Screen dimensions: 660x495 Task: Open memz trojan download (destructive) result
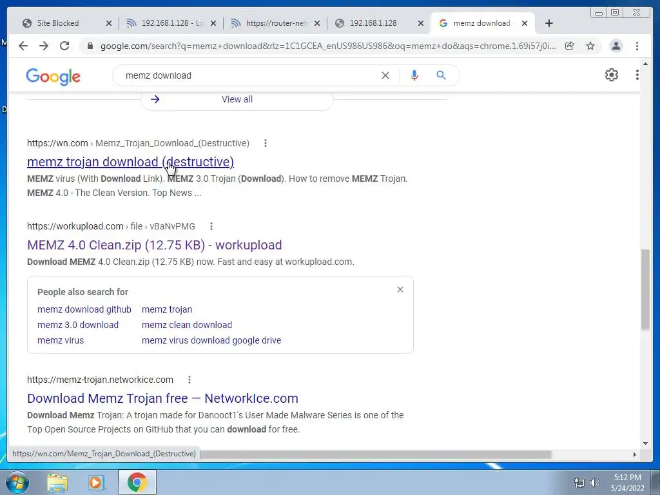pyautogui.click(x=130, y=162)
